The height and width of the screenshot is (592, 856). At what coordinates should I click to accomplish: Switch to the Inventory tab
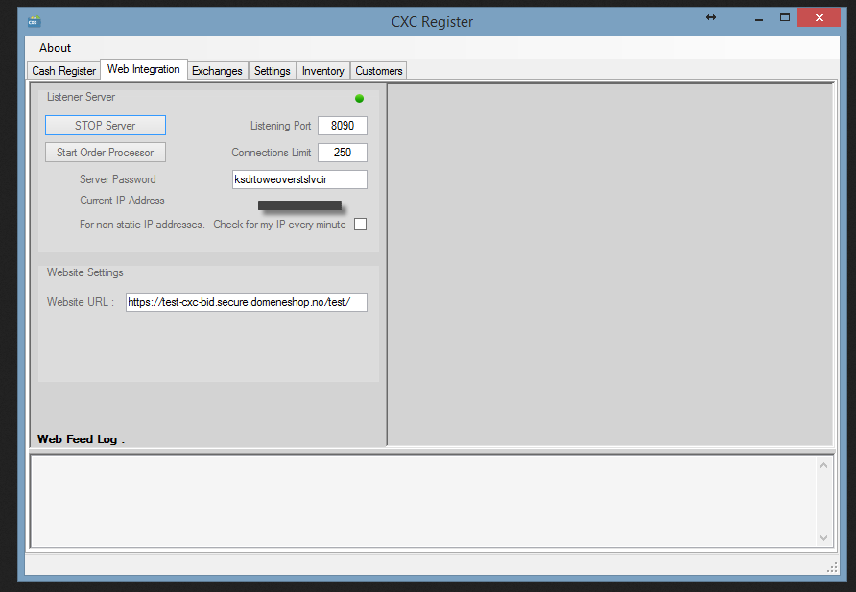[x=323, y=71]
